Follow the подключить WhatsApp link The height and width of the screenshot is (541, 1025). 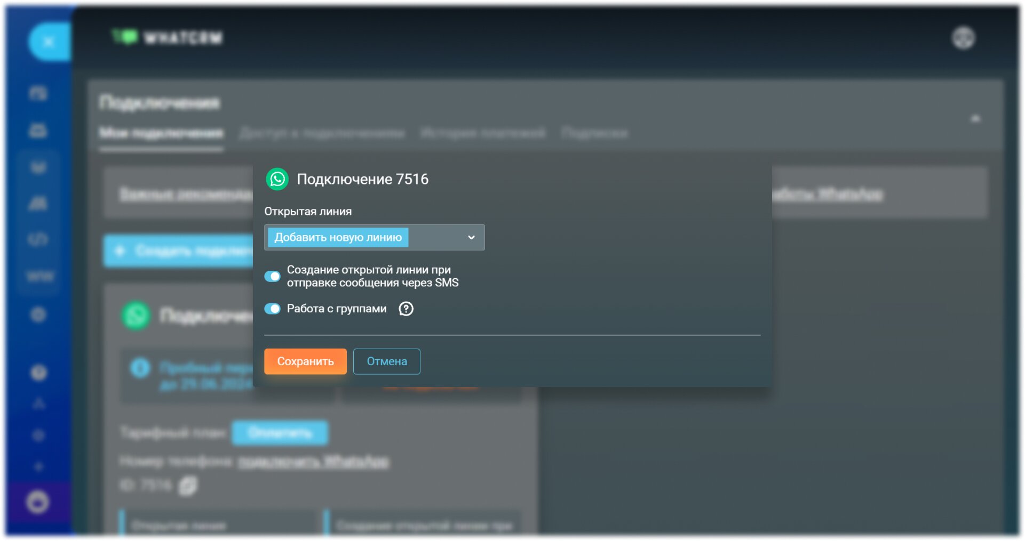pyautogui.click(x=313, y=461)
